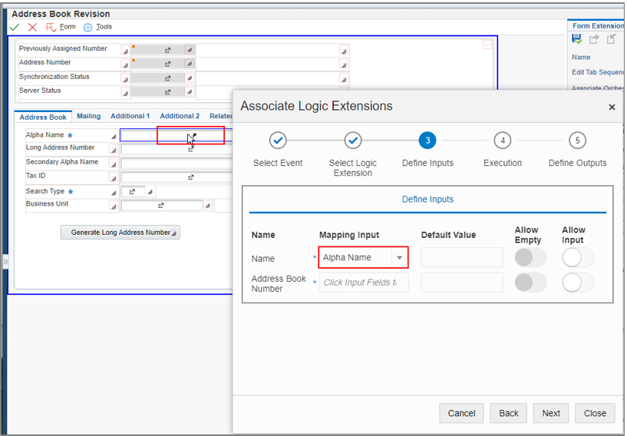Open the Form menu
This screenshot has height=436, width=627.
(x=68, y=27)
